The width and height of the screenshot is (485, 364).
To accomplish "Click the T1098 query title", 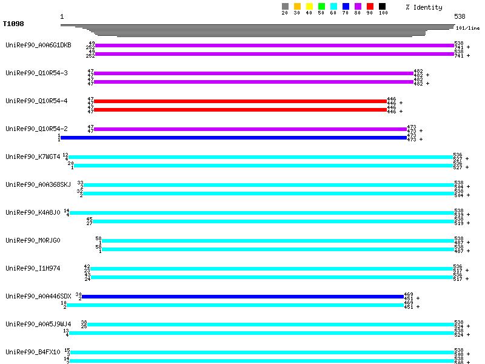I will (13, 24).
